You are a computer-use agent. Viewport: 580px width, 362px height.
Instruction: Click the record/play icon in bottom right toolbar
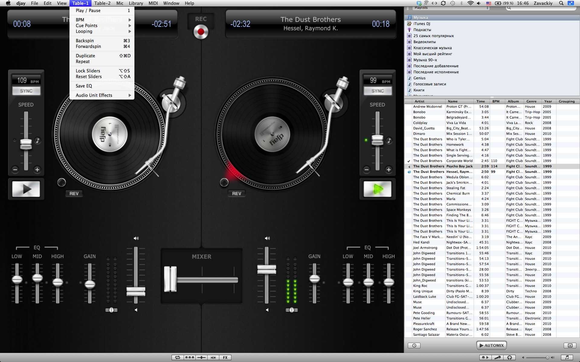click(485, 357)
